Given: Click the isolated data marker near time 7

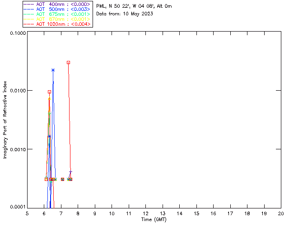Looking at the screenshot, I should (62, 179).
